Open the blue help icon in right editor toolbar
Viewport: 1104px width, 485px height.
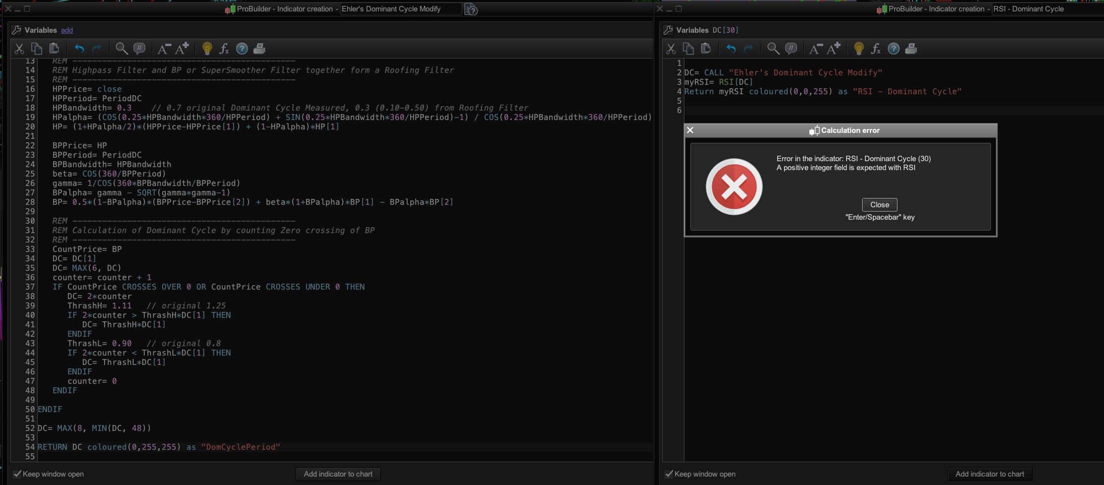click(893, 49)
